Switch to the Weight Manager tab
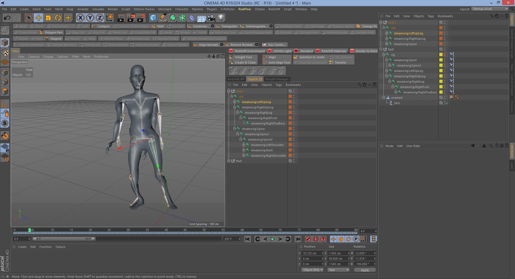Image resolution: width=515 pixels, height=279 pixels. (x=277, y=79)
